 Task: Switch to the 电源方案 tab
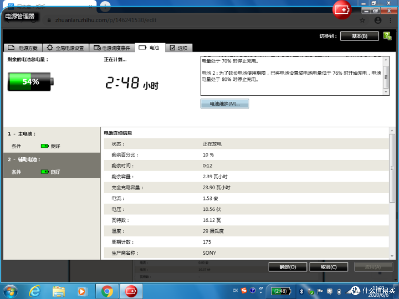point(23,48)
